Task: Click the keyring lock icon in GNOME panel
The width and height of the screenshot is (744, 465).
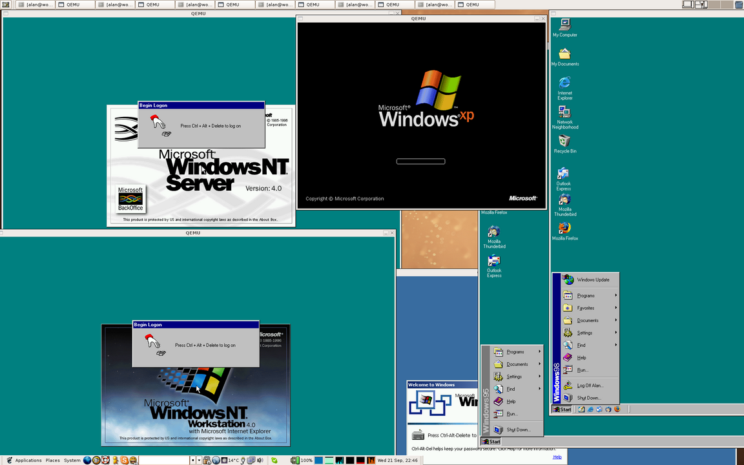Action: click(x=207, y=460)
